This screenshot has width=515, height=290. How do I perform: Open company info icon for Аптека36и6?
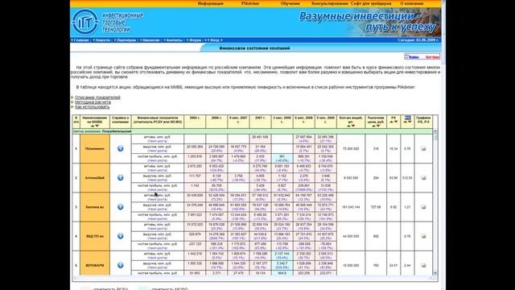(121, 177)
